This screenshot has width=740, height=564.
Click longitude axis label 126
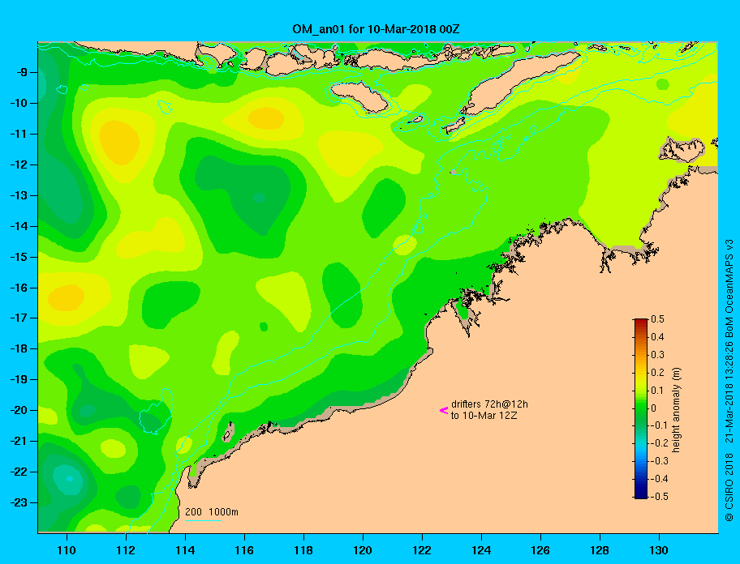(x=540, y=550)
